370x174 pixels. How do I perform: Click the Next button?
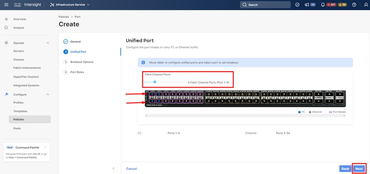pyautogui.click(x=359, y=168)
